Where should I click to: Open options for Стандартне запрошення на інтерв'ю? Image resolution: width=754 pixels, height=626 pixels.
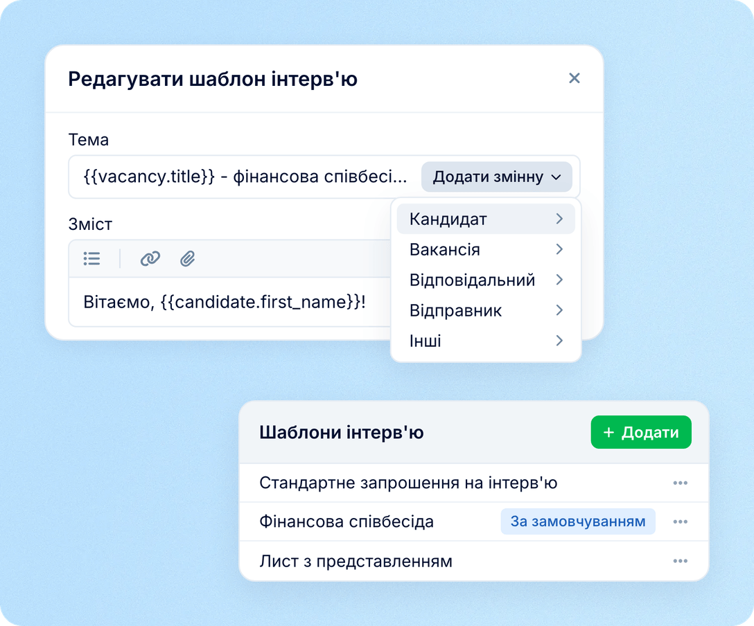coord(680,483)
